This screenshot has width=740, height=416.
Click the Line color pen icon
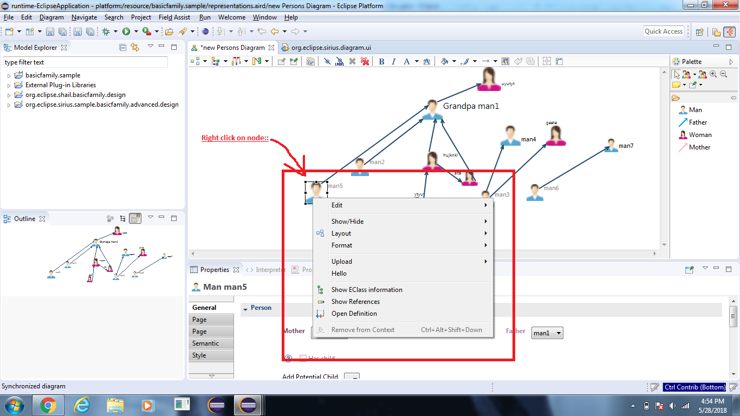tap(464, 61)
